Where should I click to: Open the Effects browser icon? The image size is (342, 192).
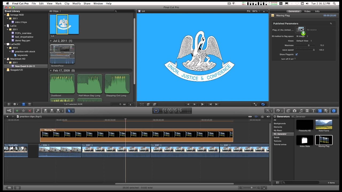click(288, 111)
